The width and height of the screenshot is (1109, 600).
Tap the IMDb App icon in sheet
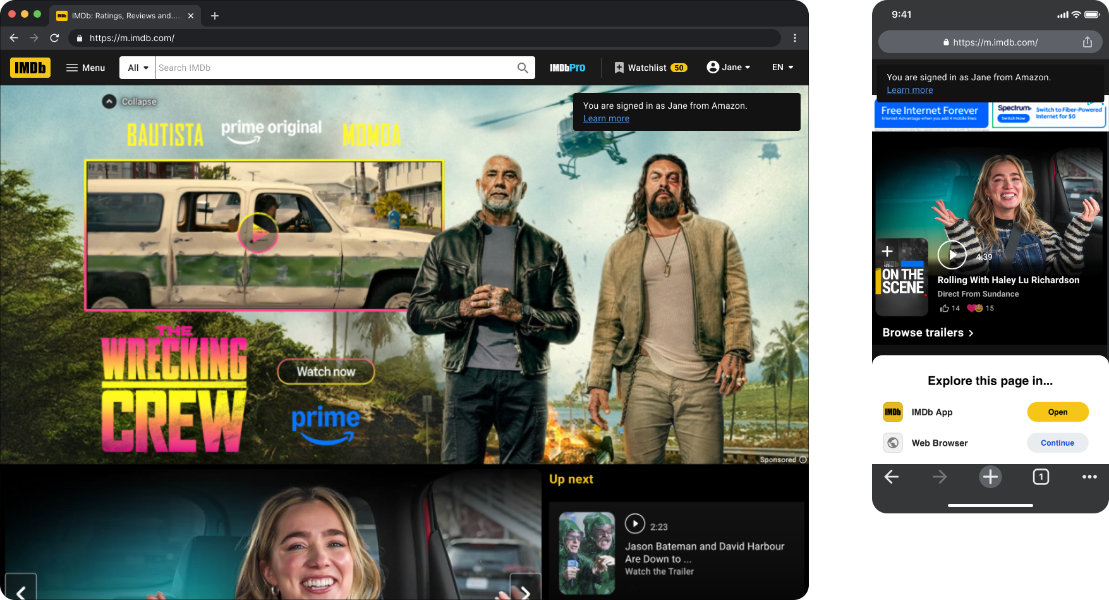pos(893,412)
